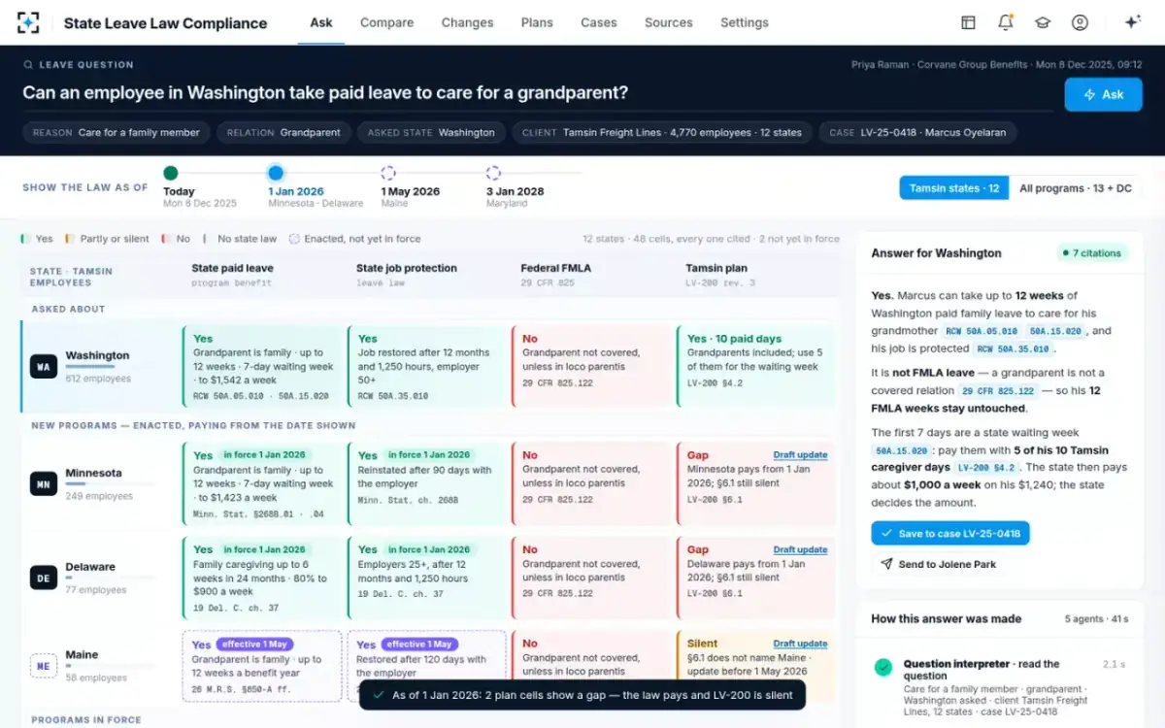Switch view to All programs · 13 + DC
This screenshot has height=728, width=1165.
pyautogui.click(x=1076, y=188)
